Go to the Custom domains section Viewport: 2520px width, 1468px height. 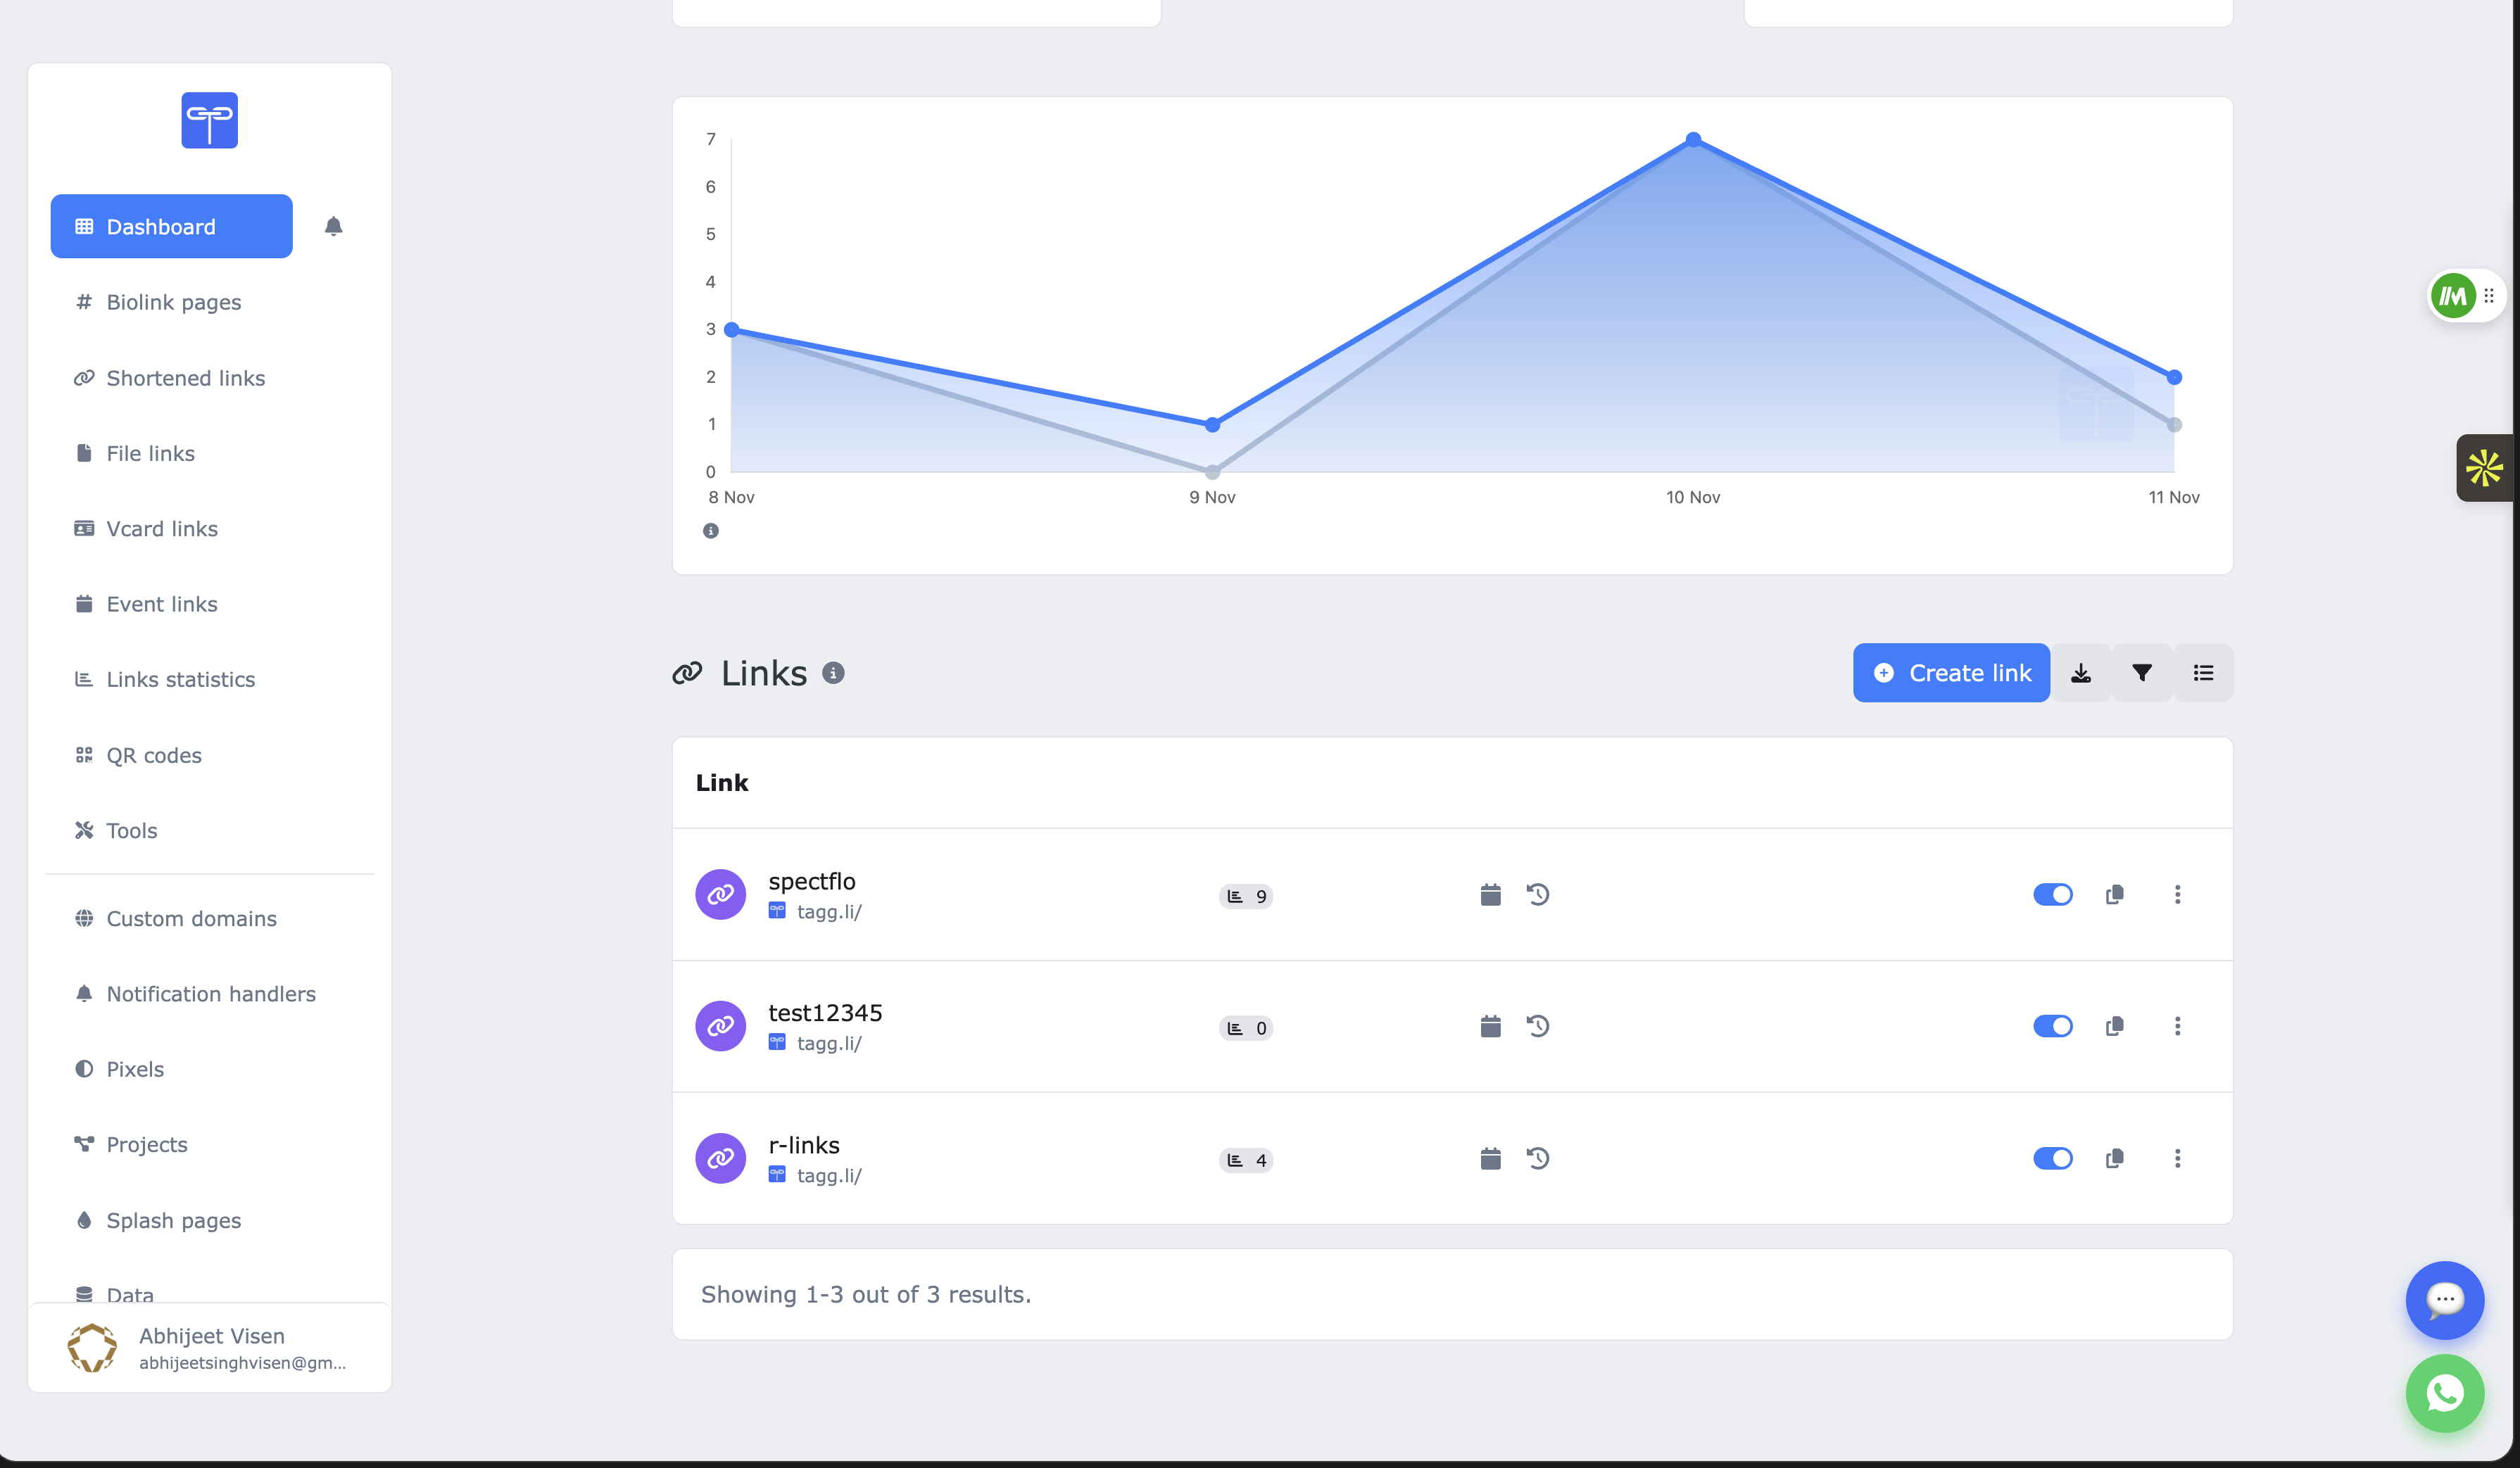[191, 918]
